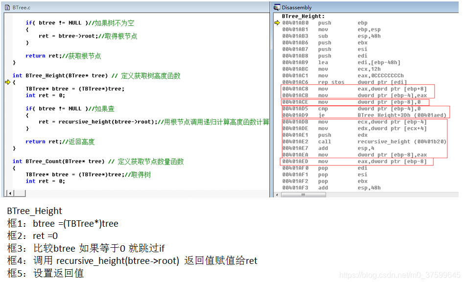The image size is (465, 284).
Task: Click the BTree.c horizontal scrollbar thumb
Action: pos(20,193)
